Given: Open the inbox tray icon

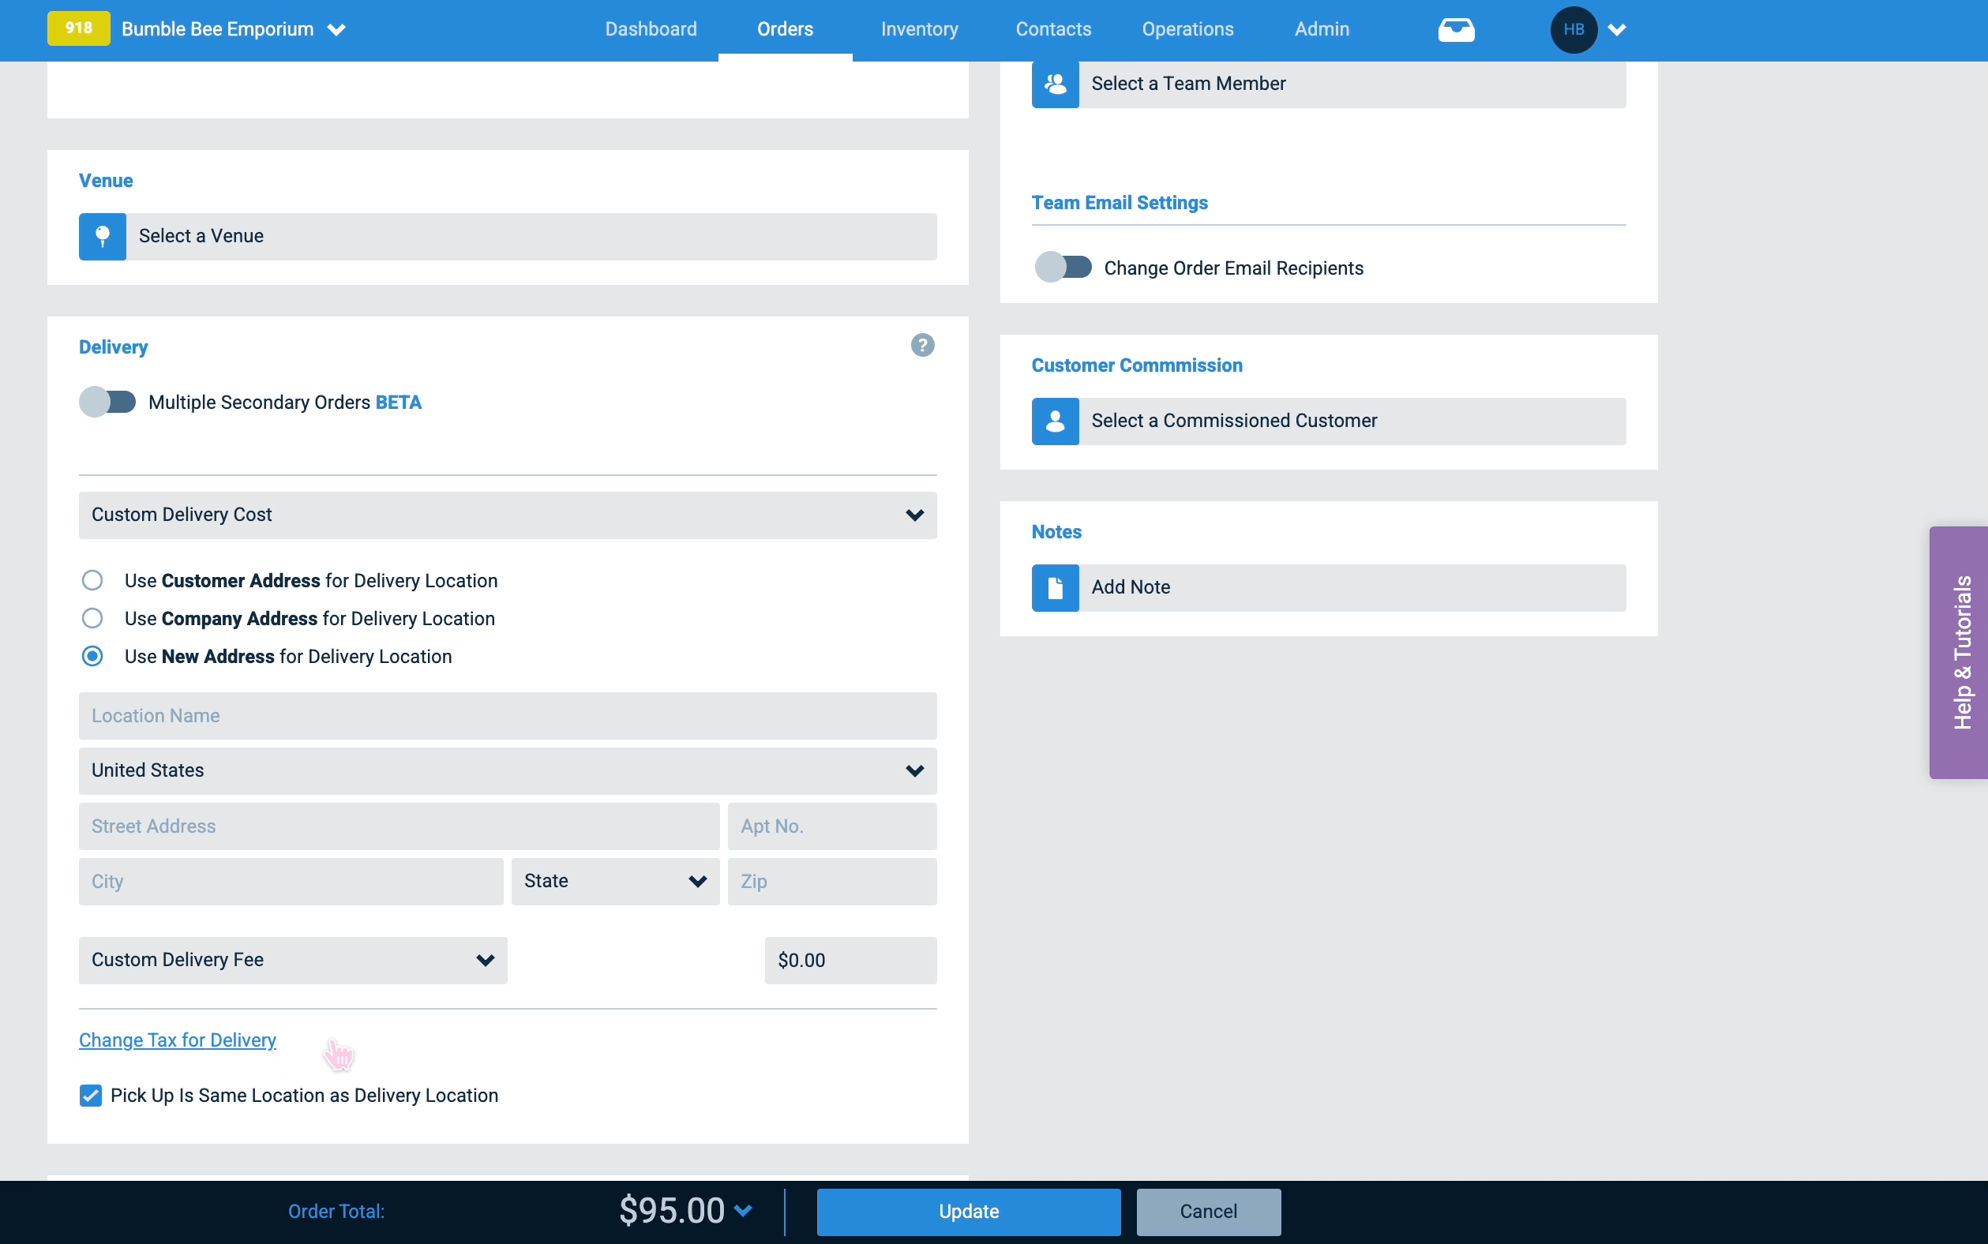Looking at the screenshot, I should [x=1456, y=30].
